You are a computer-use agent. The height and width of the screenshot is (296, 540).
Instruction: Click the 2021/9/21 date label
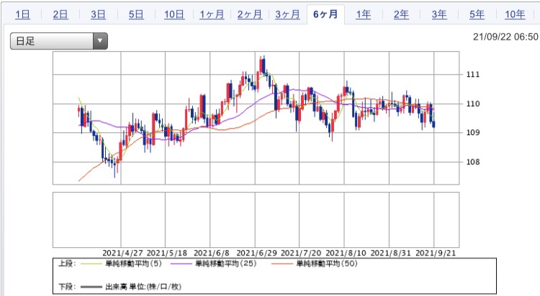(436, 253)
